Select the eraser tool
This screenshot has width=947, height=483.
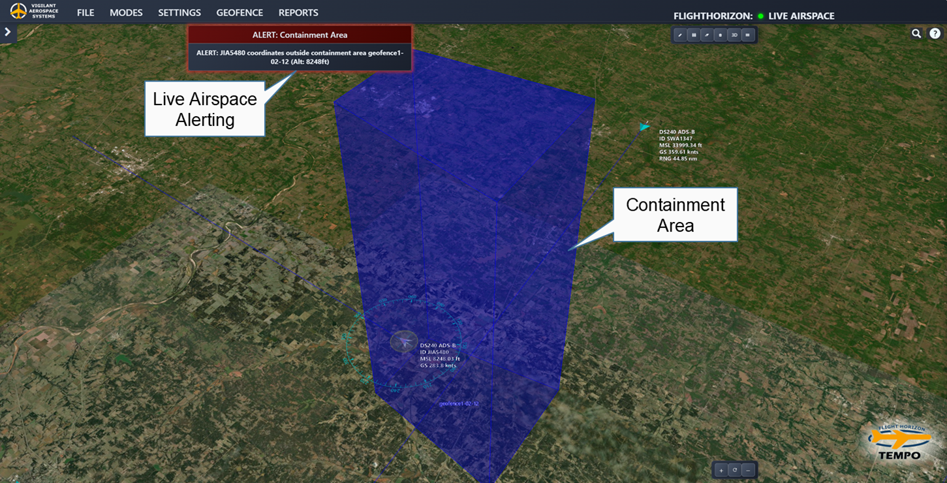[707, 35]
